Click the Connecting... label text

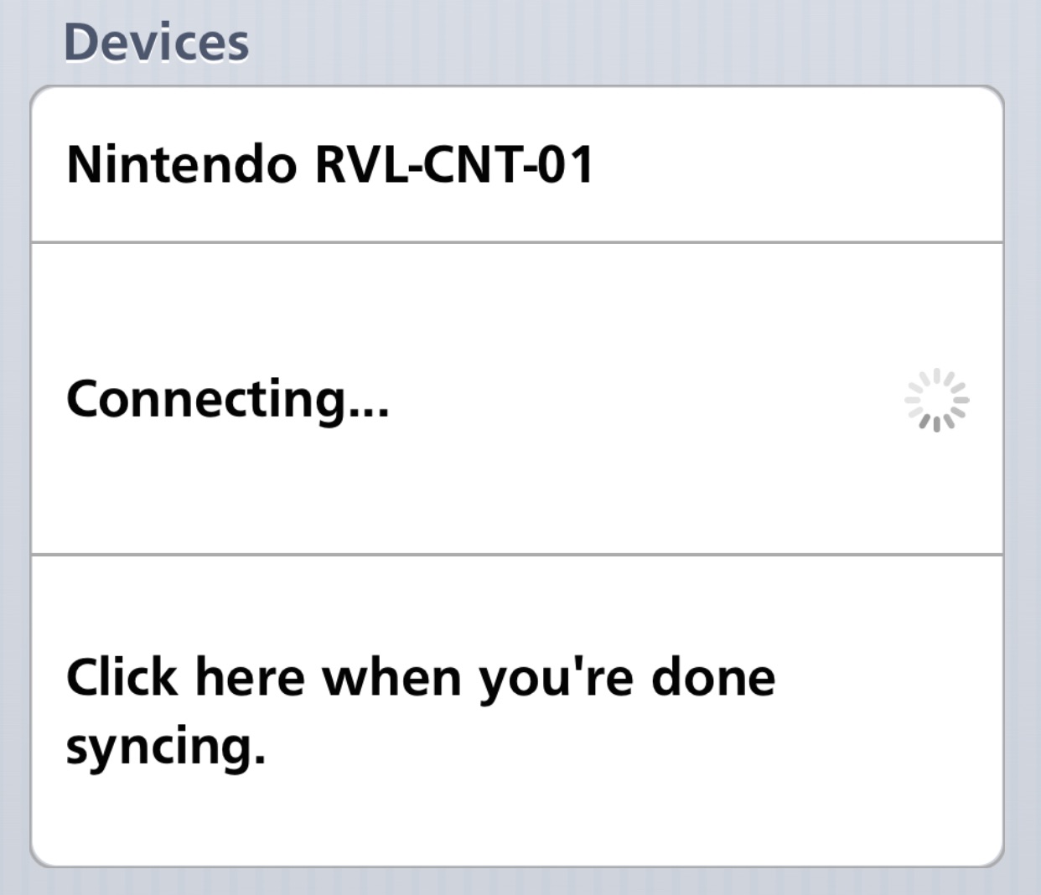click(228, 401)
